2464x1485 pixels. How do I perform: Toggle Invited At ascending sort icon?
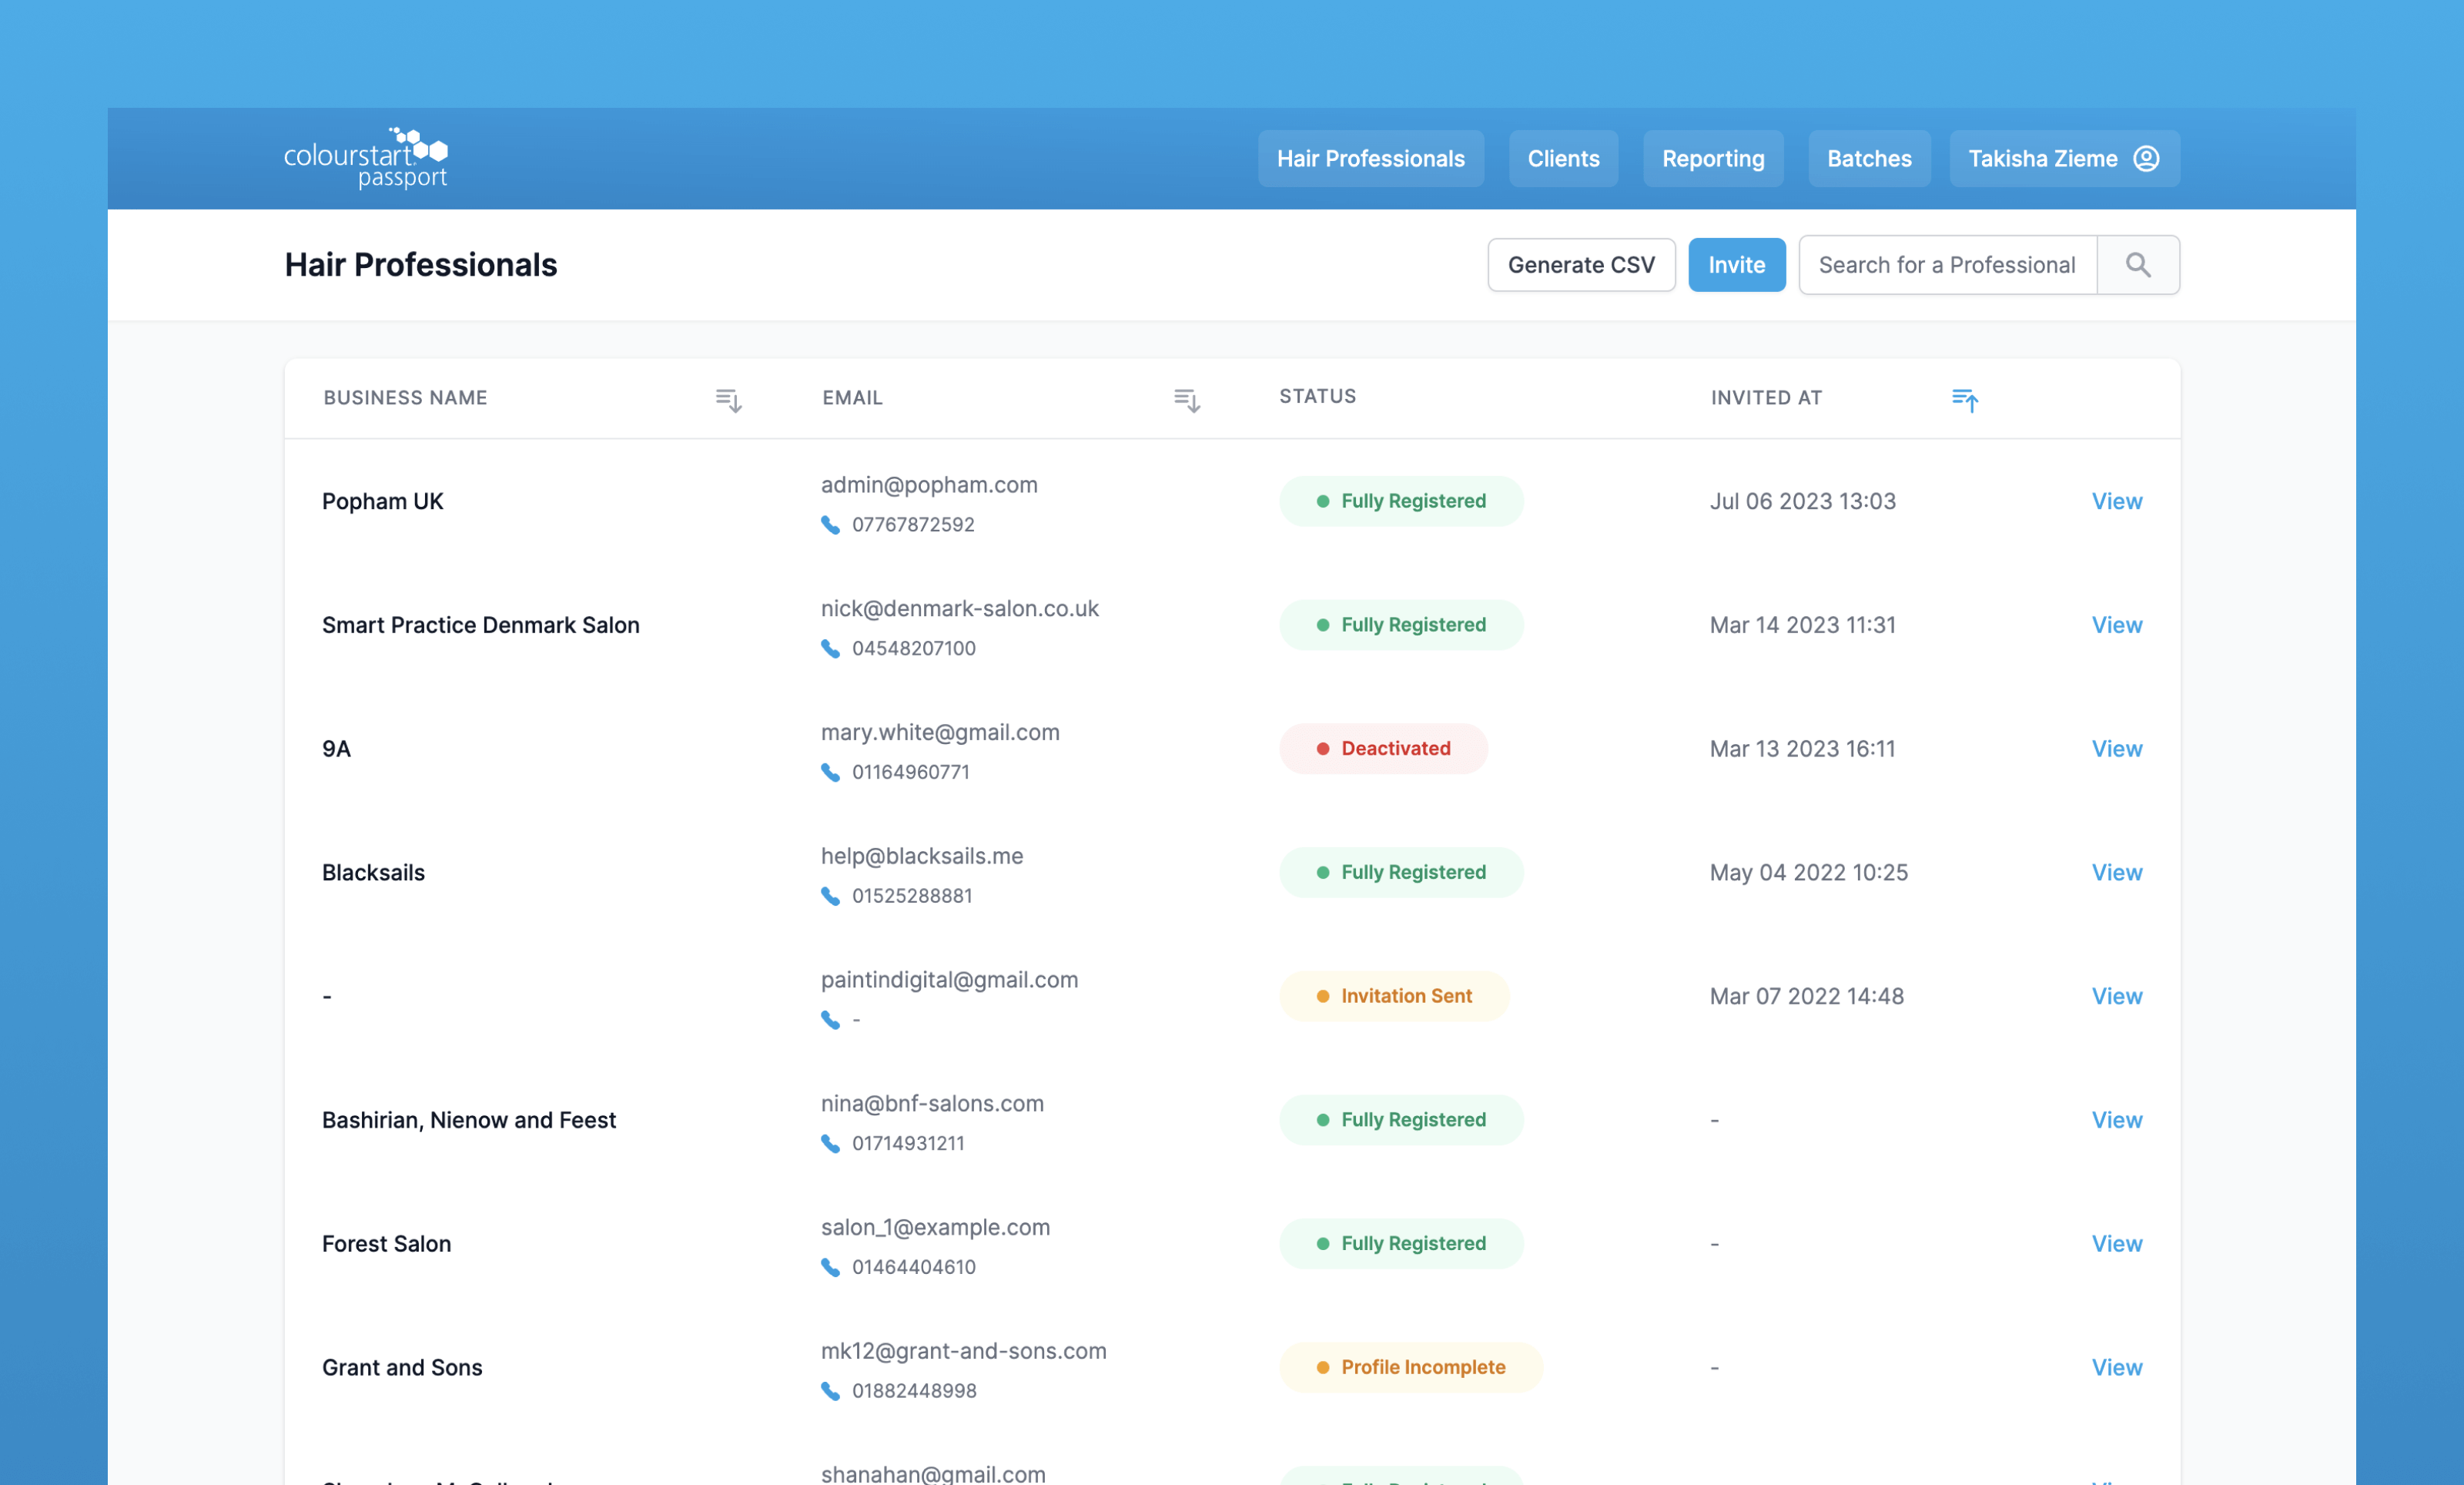point(1964,400)
